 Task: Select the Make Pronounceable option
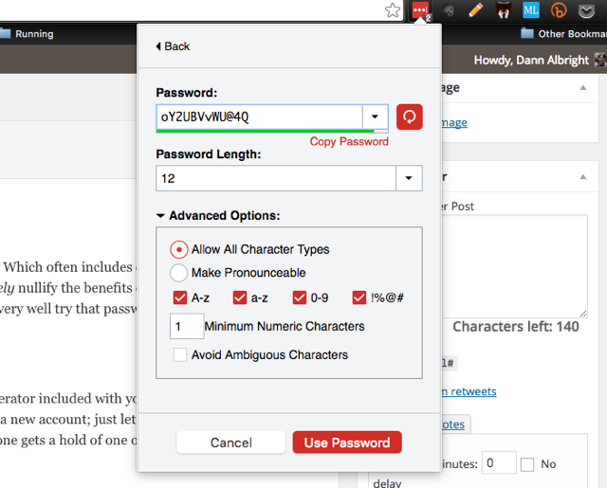(x=178, y=273)
